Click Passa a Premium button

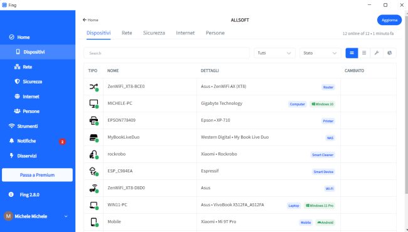click(x=37, y=175)
